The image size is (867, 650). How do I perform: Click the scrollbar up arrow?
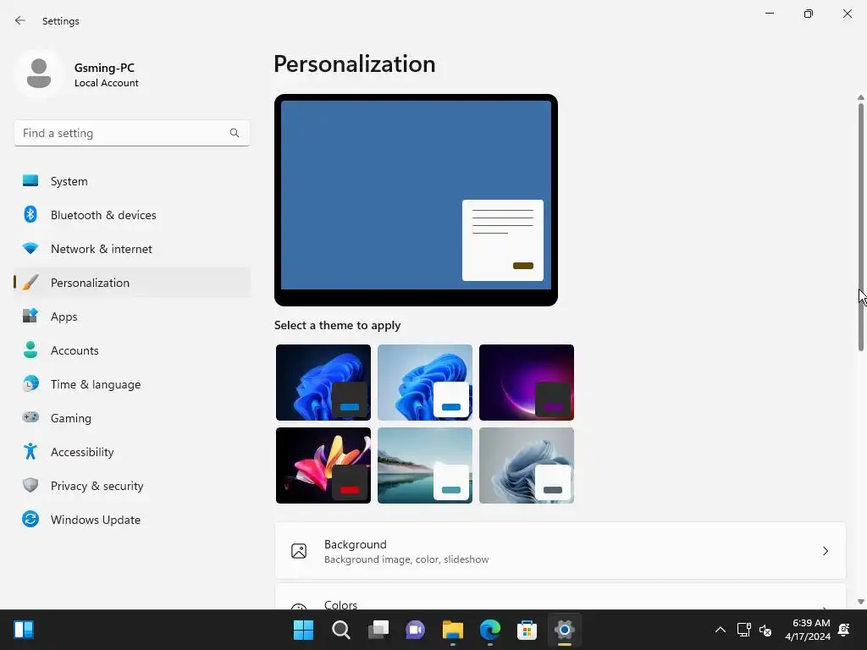pyautogui.click(x=861, y=97)
